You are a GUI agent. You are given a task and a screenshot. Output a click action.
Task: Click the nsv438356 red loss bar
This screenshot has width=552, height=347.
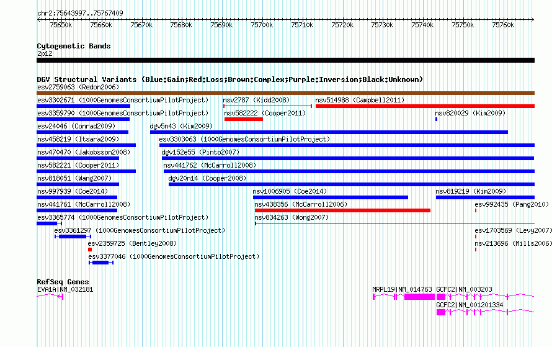(x=342, y=210)
